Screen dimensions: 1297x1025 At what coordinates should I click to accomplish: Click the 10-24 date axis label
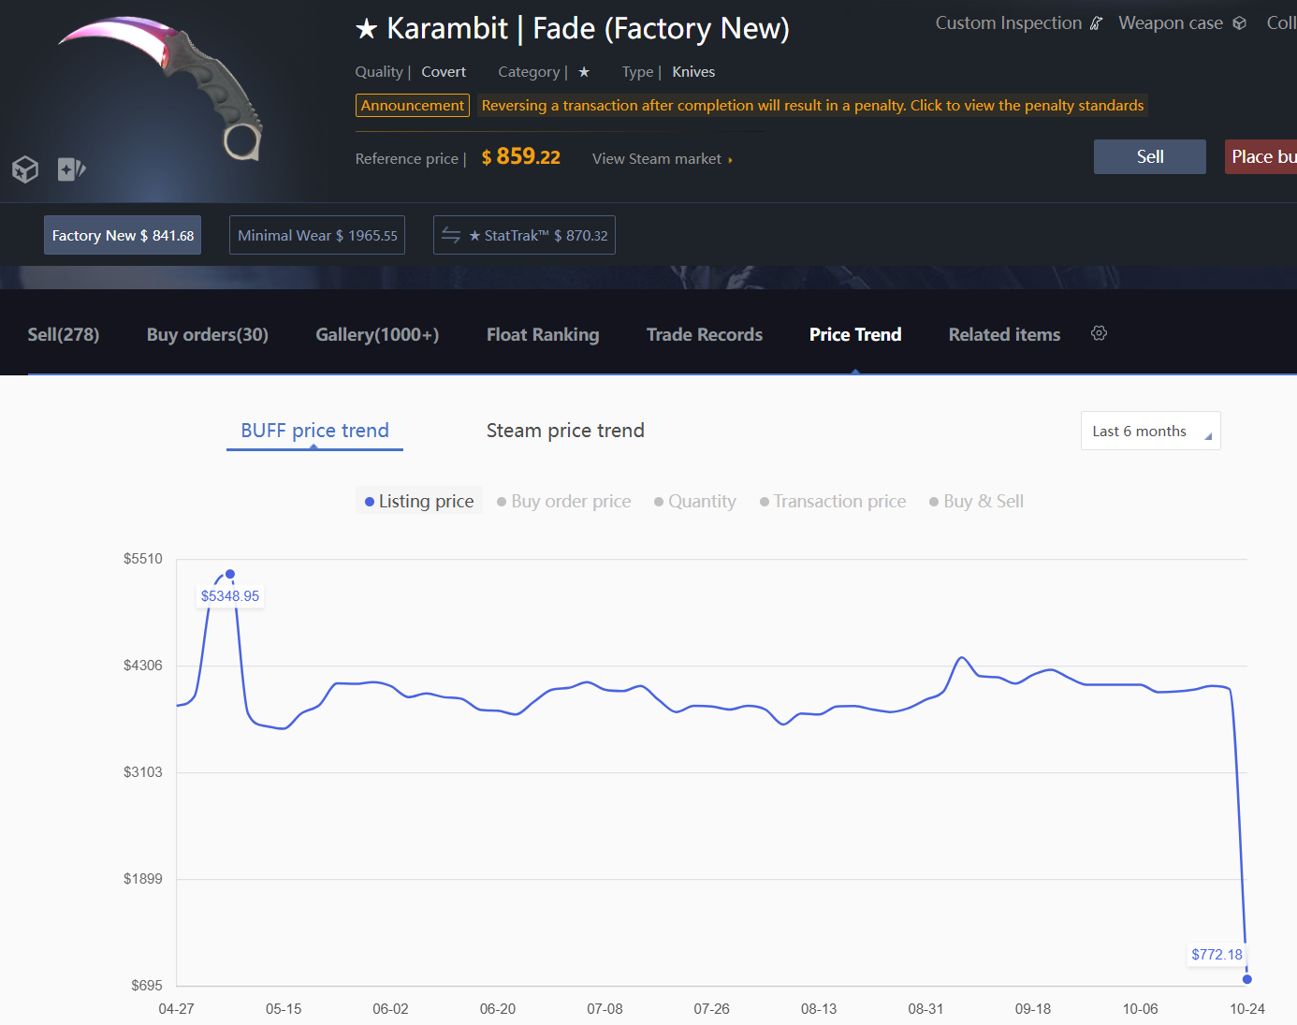1247,1009
